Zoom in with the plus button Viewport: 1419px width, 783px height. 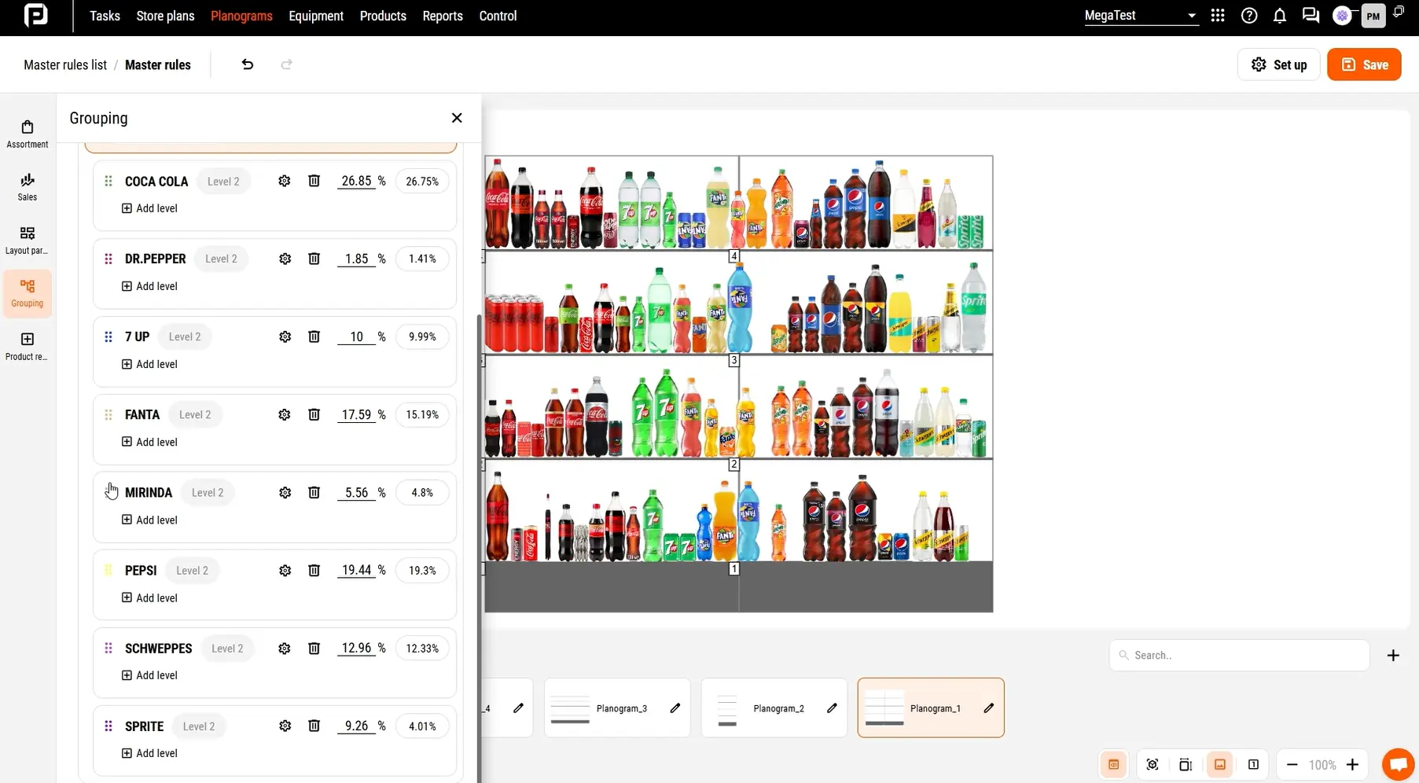(x=1353, y=765)
